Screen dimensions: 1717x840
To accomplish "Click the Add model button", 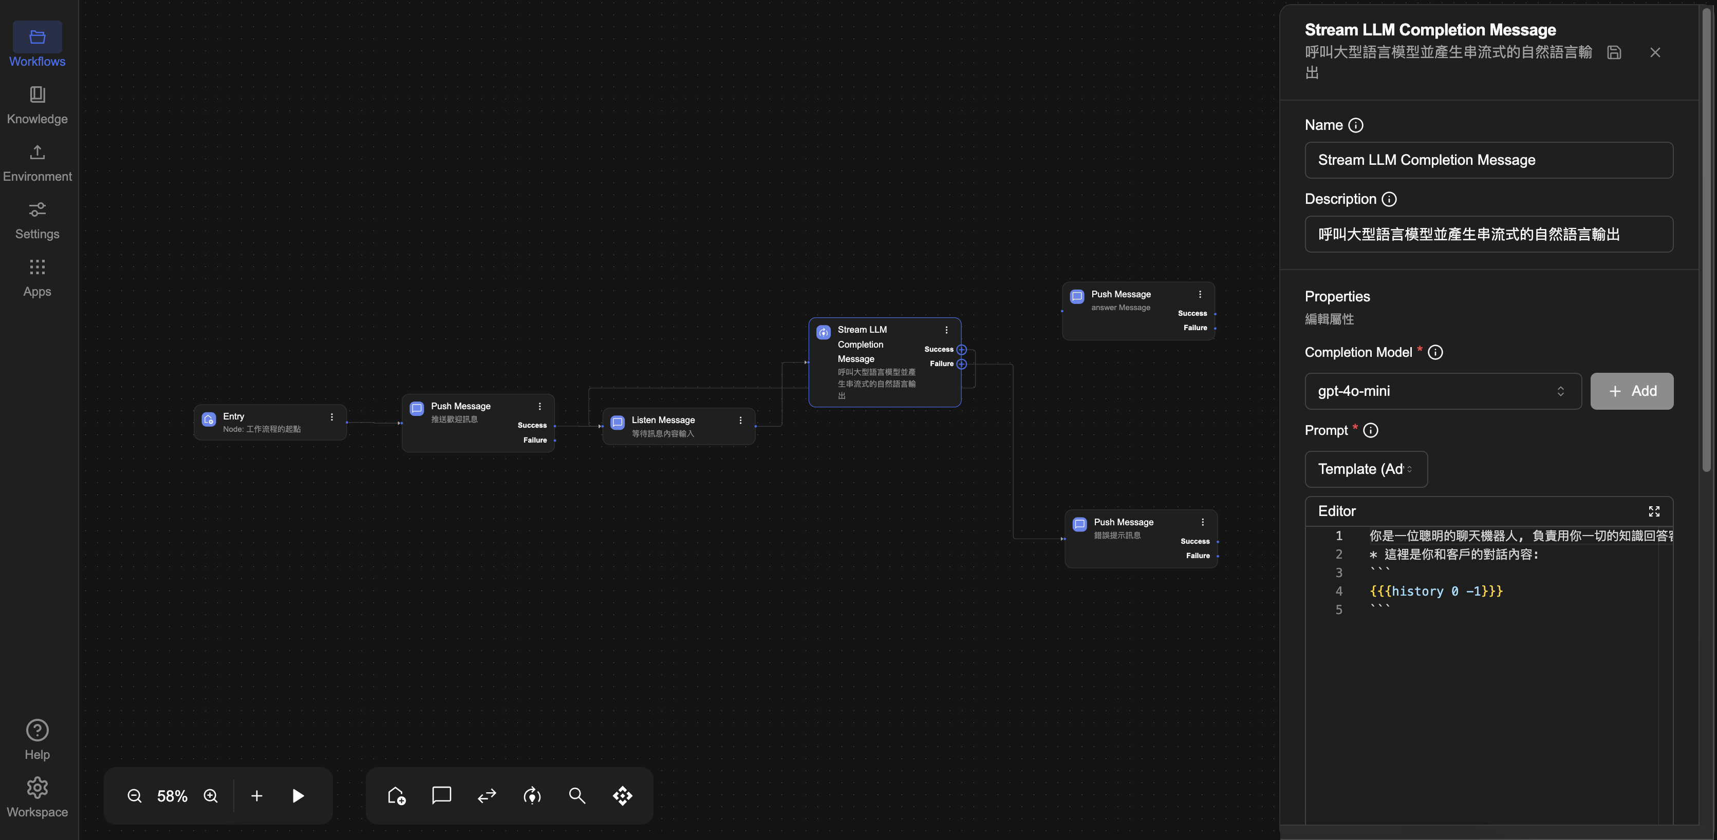I will pos(1631,391).
